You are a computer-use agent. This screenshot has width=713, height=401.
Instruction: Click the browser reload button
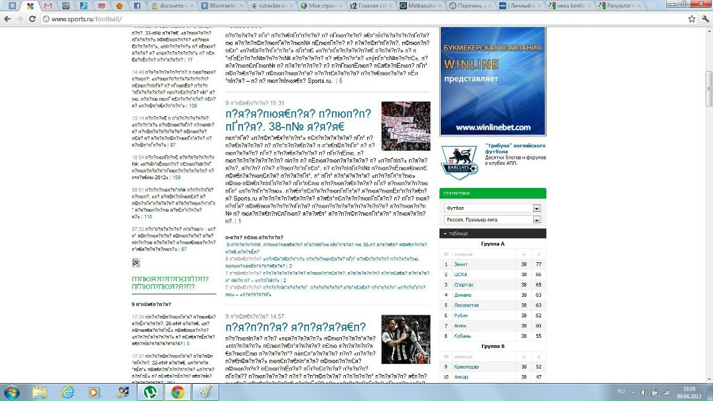pos(33,19)
